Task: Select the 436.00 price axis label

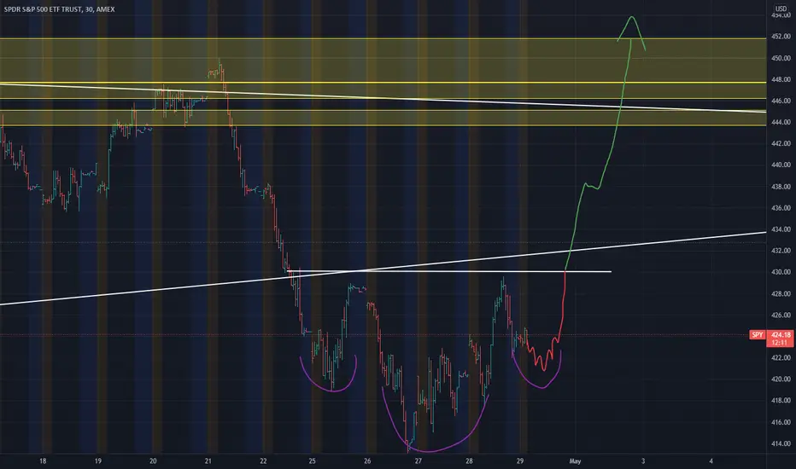Action: tap(781, 208)
